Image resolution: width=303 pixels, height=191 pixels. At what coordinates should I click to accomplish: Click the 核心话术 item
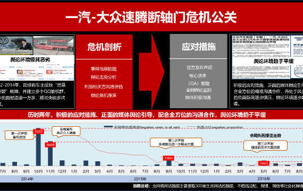pos(198,76)
